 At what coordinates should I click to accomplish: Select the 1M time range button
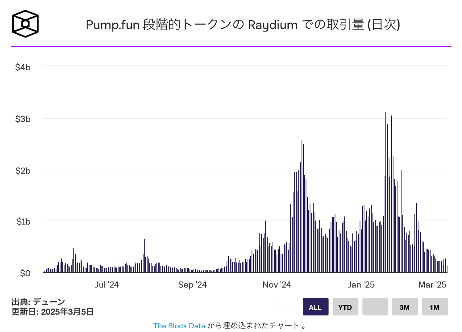(x=435, y=307)
